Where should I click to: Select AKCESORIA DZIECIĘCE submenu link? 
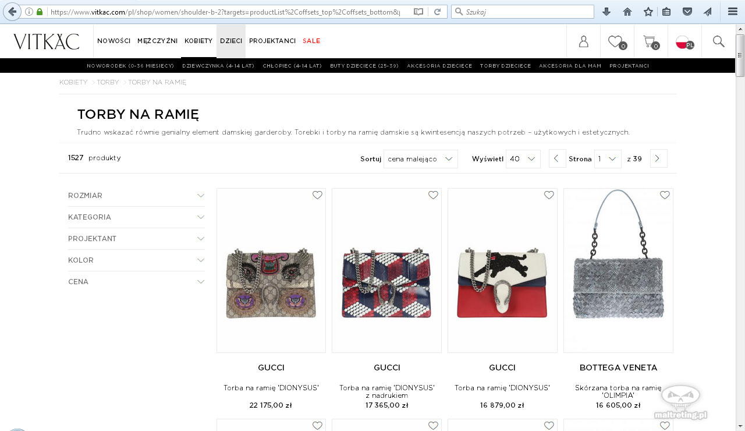point(439,66)
